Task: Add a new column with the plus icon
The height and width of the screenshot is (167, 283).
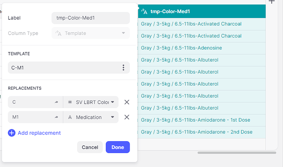Action: point(271,2)
